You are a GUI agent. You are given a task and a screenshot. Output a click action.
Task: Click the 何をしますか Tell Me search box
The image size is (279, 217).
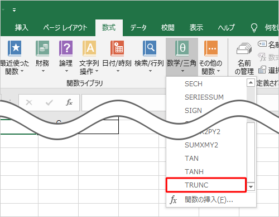[272, 28]
